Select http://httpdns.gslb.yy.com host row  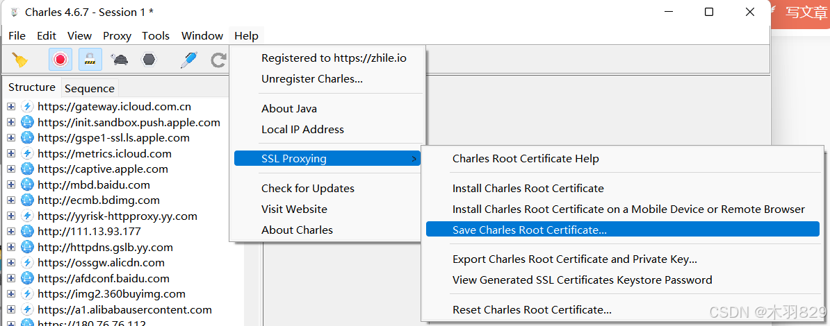click(x=106, y=247)
